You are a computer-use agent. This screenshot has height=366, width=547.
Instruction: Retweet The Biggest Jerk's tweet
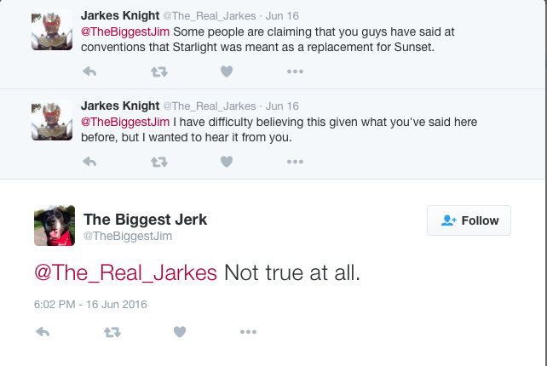click(112, 332)
